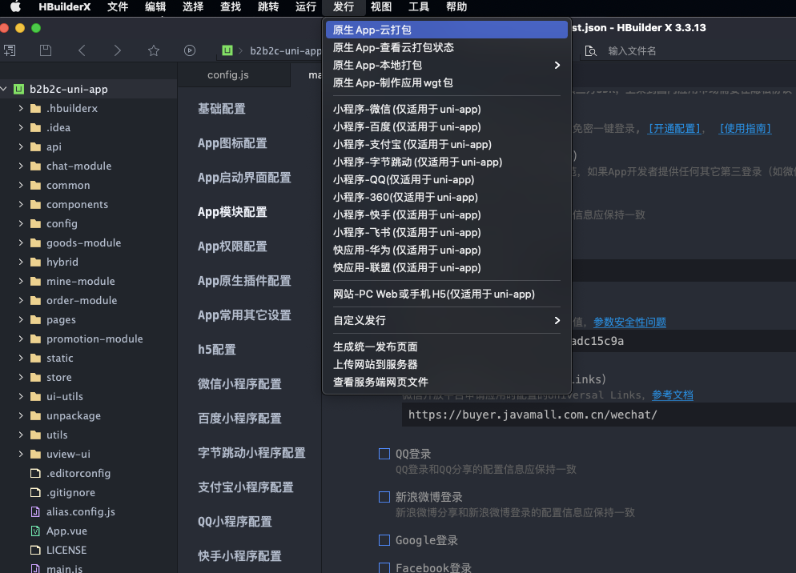This screenshot has height=573, width=796.
Task: Click the pages folder icon
Action: click(35, 320)
